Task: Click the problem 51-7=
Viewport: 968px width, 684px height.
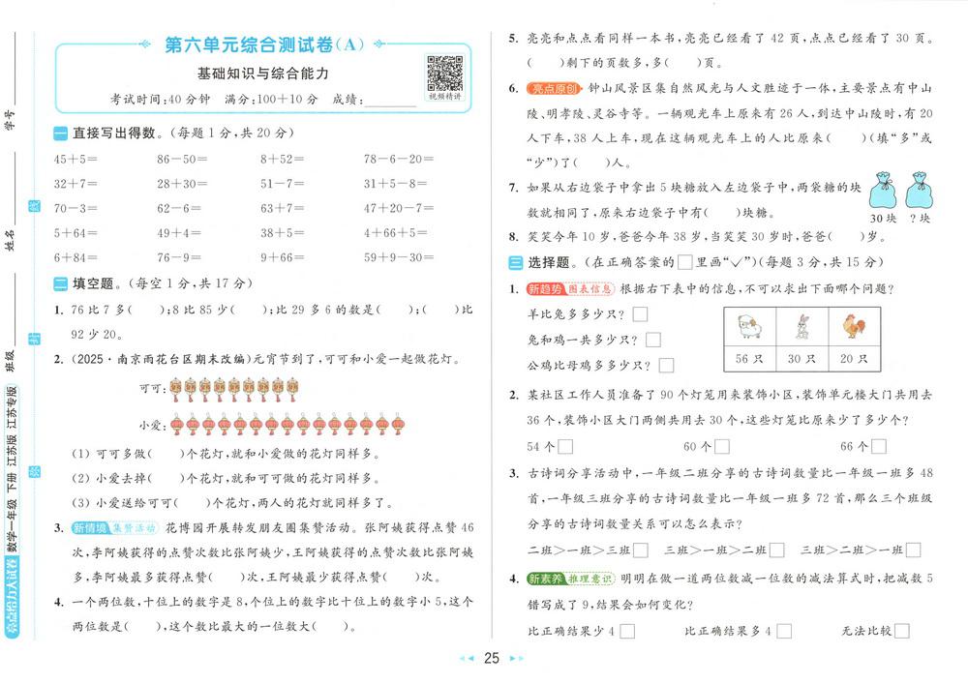Action: tap(282, 184)
